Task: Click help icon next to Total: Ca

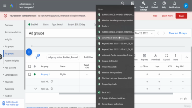Action: click(x=52, y=89)
